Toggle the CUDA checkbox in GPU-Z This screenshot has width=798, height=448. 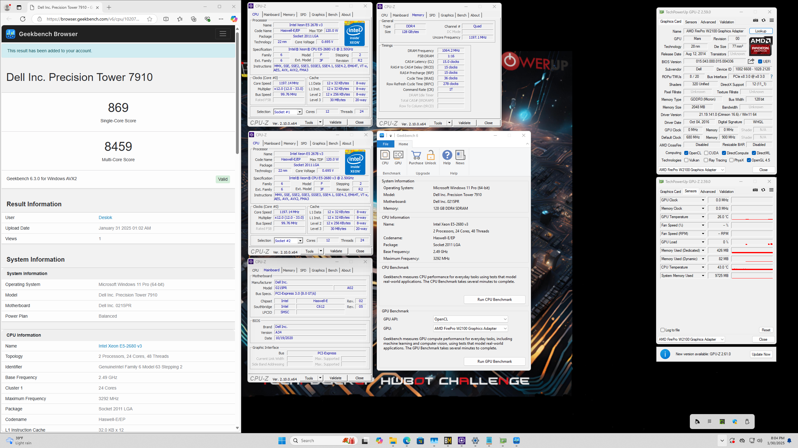(x=706, y=153)
